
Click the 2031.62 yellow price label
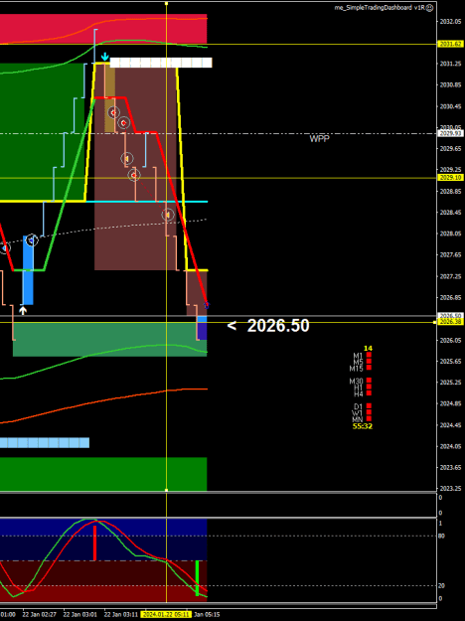click(450, 44)
